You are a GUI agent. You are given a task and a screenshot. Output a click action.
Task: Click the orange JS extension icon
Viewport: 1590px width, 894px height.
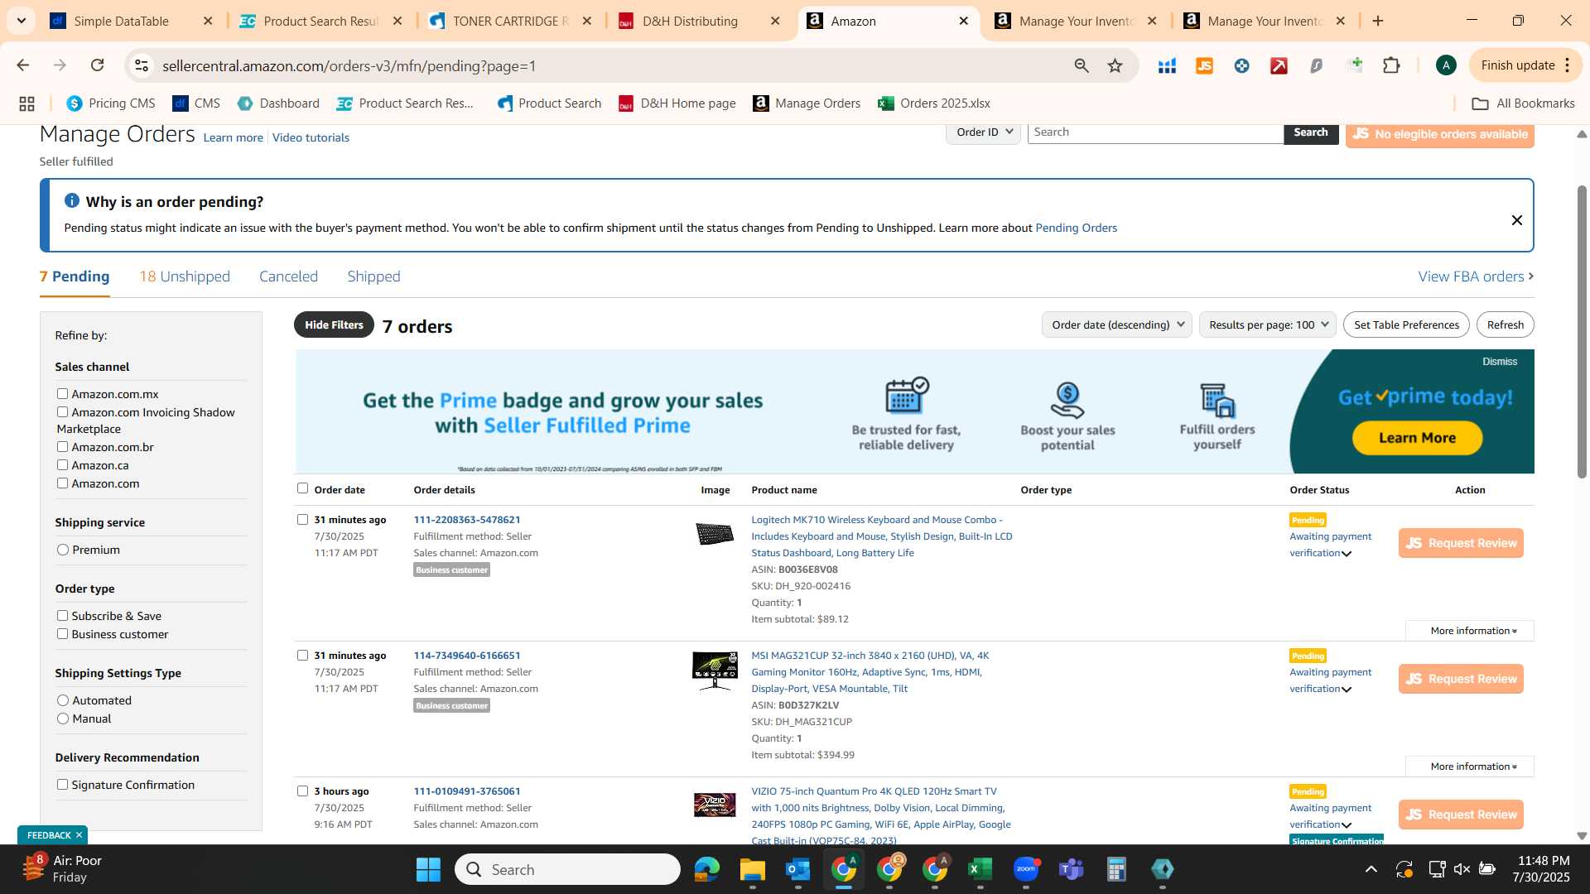pos(1204,65)
